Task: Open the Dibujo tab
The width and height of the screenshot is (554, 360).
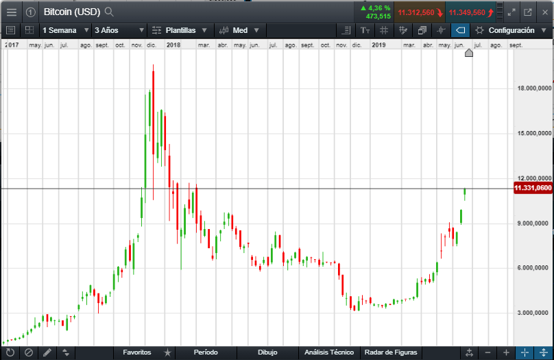Action: (x=267, y=352)
